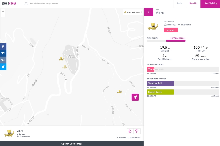The height and width of the screenshot is (146, 220).
Task: Select the Abra marker near the locate button
Action: pos(119,92)
